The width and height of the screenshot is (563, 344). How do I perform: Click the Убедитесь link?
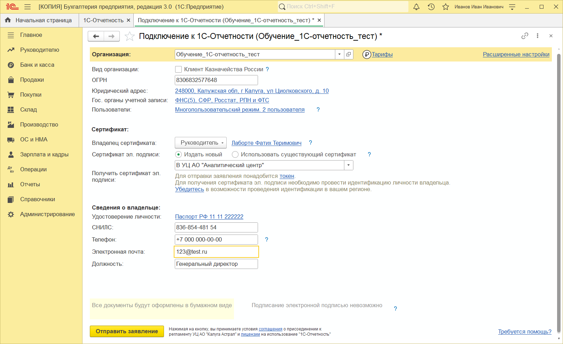189,189
